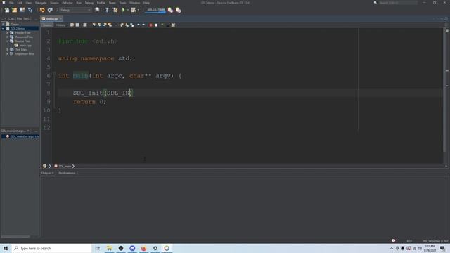This screenshot has width=450, height=253.
Task: Switch to the Notifications tab
Action: 67,173
